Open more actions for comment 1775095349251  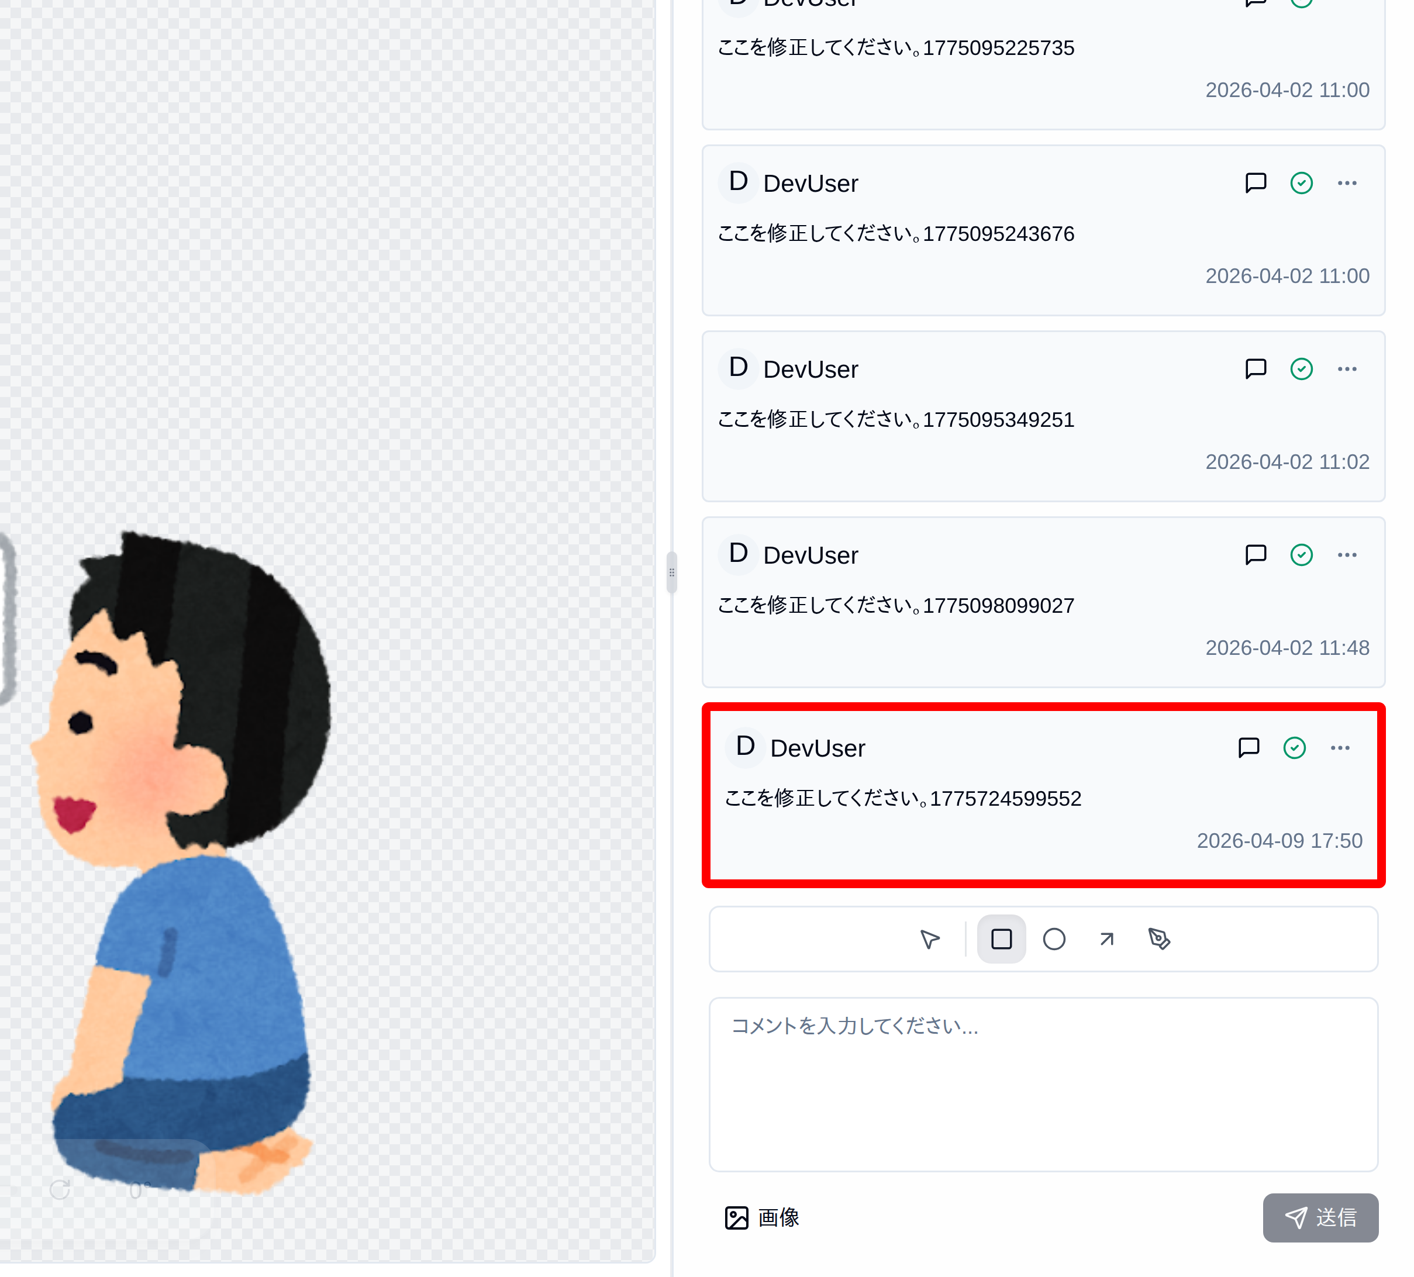[1347, 368]
